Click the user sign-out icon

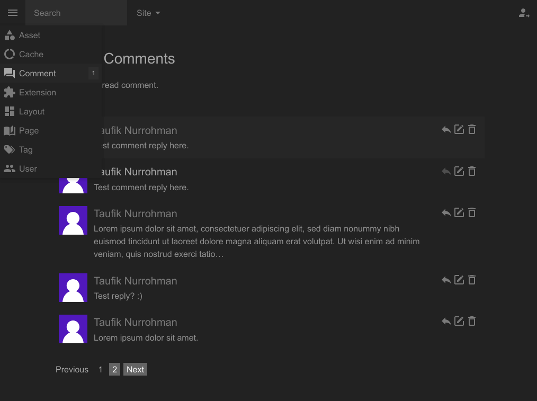(524, 13)
